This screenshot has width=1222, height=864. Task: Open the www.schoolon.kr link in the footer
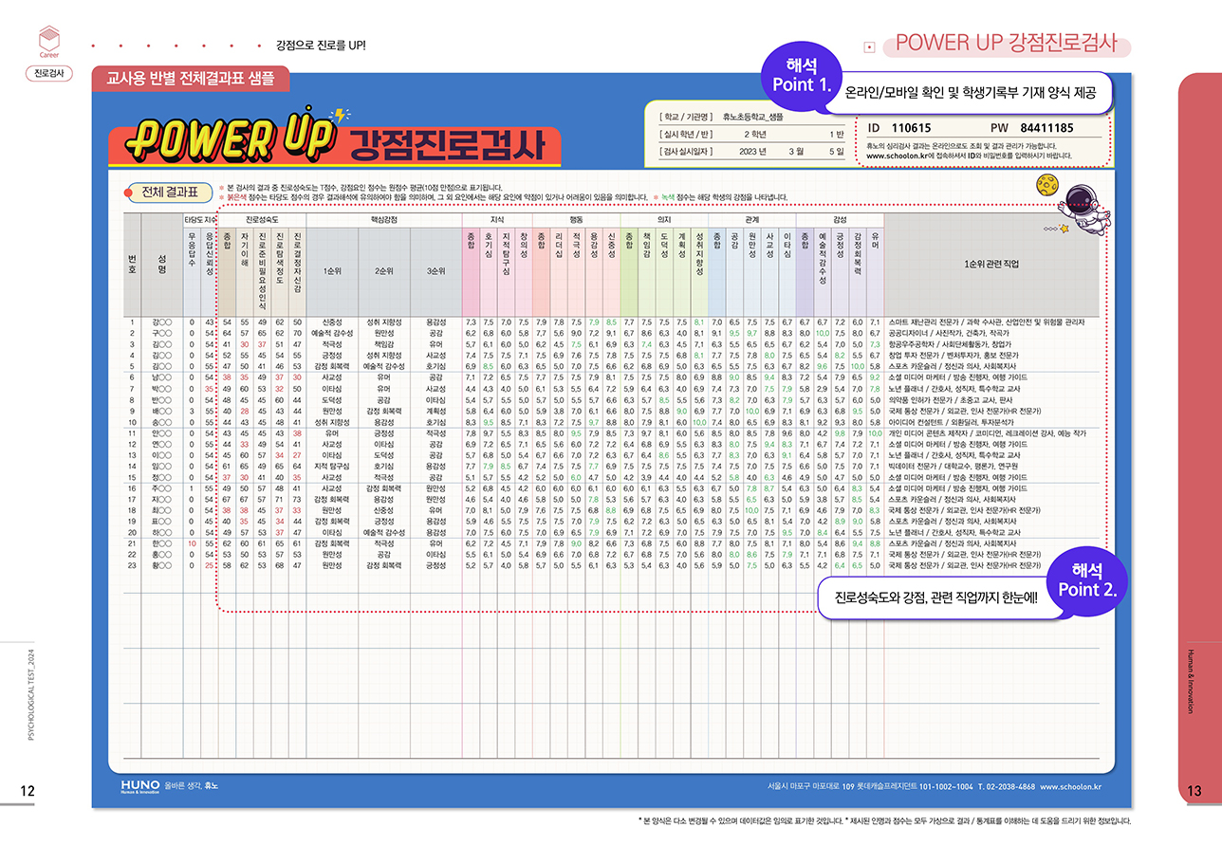click(1070, 786)
